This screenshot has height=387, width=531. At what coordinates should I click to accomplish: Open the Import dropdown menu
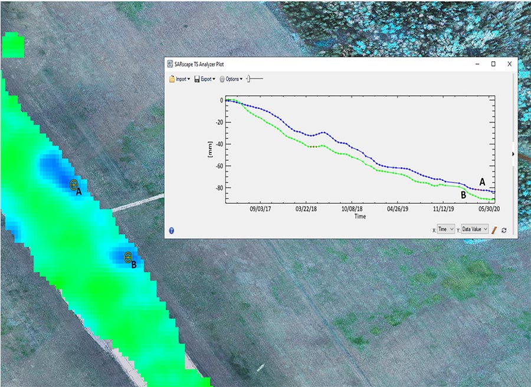179,79
